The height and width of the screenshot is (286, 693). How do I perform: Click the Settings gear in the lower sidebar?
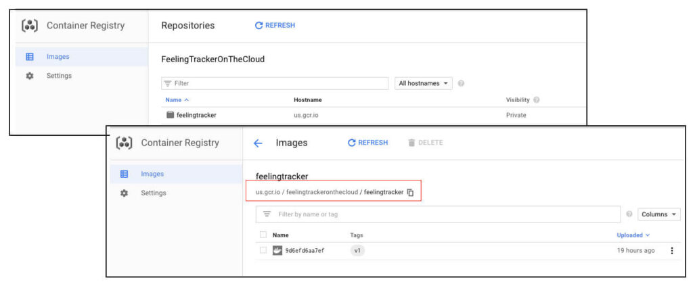pyautogui.click(x=125, y=193)
